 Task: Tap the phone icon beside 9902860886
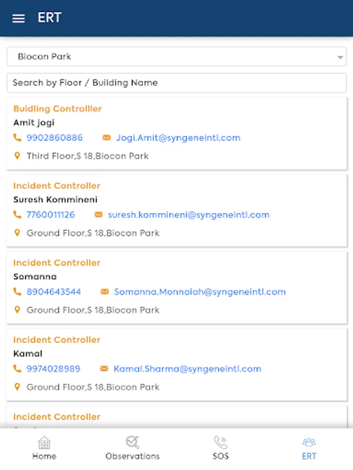click(17, 138)
